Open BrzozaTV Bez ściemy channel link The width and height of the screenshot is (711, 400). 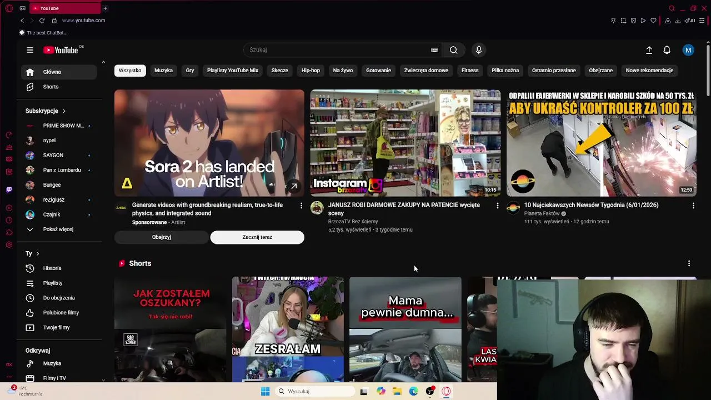coord(353,222)
